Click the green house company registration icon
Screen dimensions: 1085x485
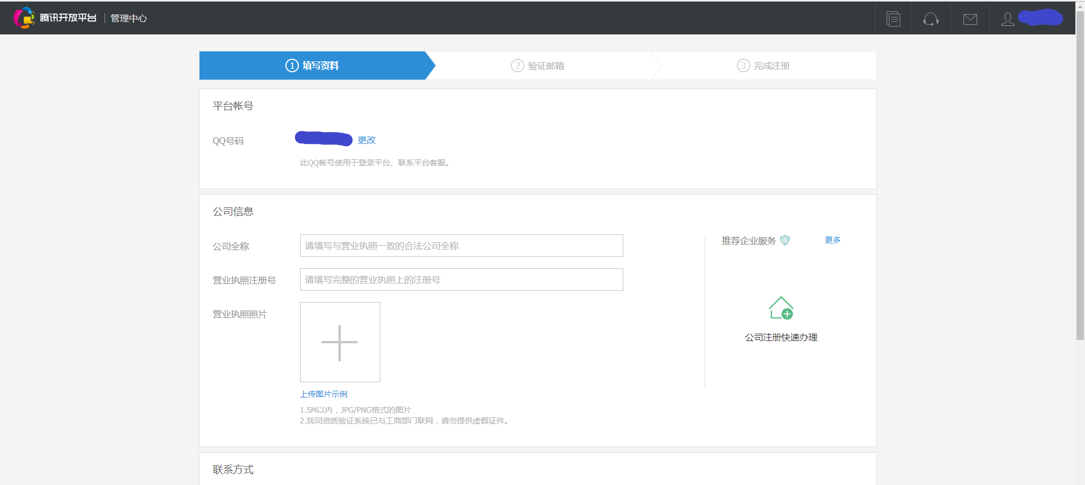tap(781, 308)
